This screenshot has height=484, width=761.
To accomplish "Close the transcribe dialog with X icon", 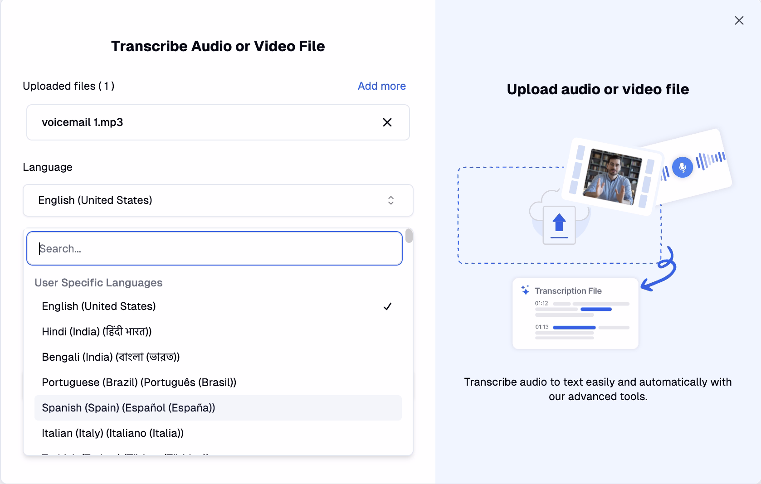I will (739, 20).
